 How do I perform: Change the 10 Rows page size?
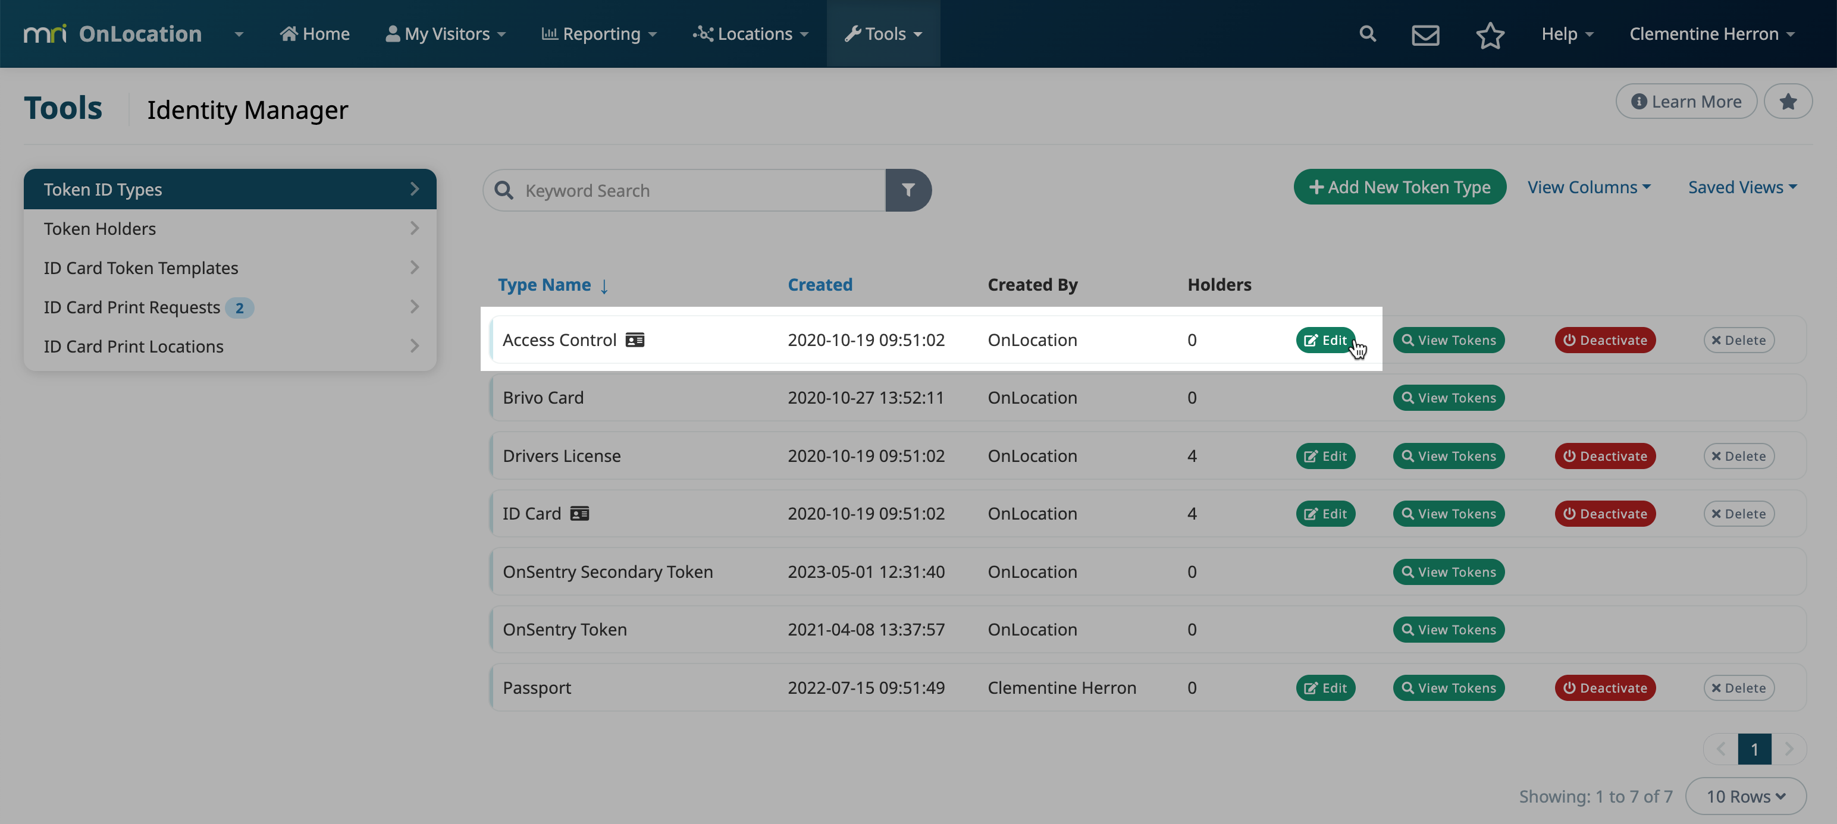coord(1746,795)
